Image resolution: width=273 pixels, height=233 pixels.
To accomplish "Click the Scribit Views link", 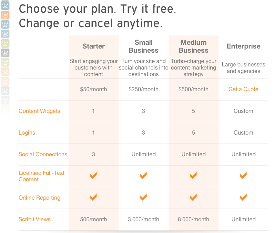I will pyautogui.click(x=34, y=219).
